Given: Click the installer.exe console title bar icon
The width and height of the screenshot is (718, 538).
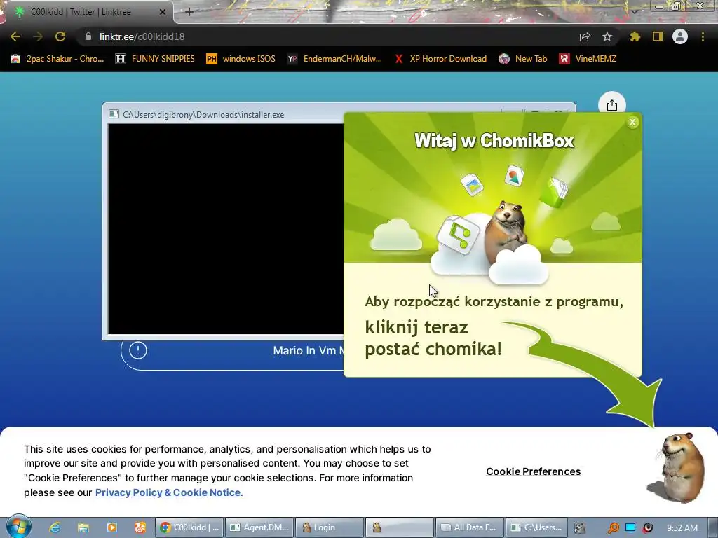Looking at the screenshot, I should 114,114.
